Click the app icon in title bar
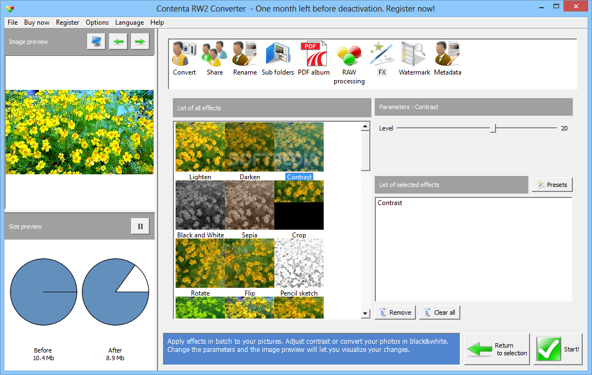The height and width of the screenshot is (375, 592). [10, 8]
